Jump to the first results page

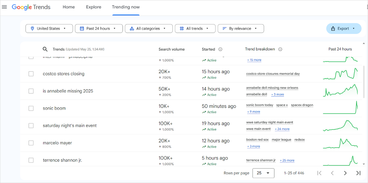click(x=319, y=173)
